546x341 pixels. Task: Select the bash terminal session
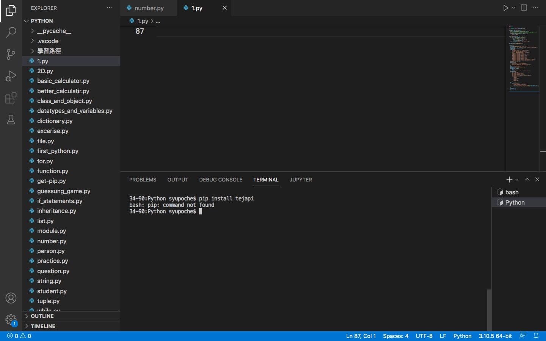[x=511, y=192]
